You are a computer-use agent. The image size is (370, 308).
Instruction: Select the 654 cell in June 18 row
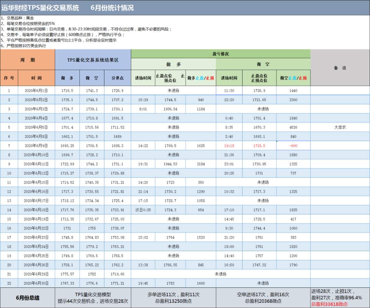tap(201, 210)
